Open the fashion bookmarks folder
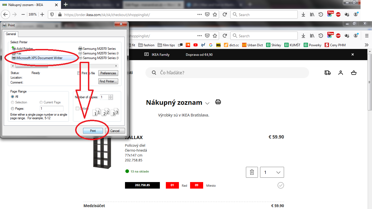This screenshot has height=209, width=372. tap(147, 45)
